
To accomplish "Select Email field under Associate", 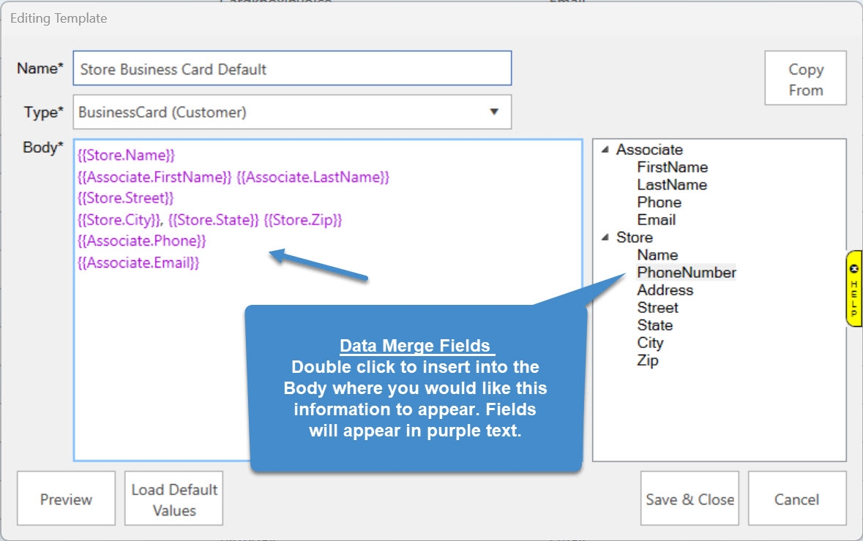I will pos(656,220).
